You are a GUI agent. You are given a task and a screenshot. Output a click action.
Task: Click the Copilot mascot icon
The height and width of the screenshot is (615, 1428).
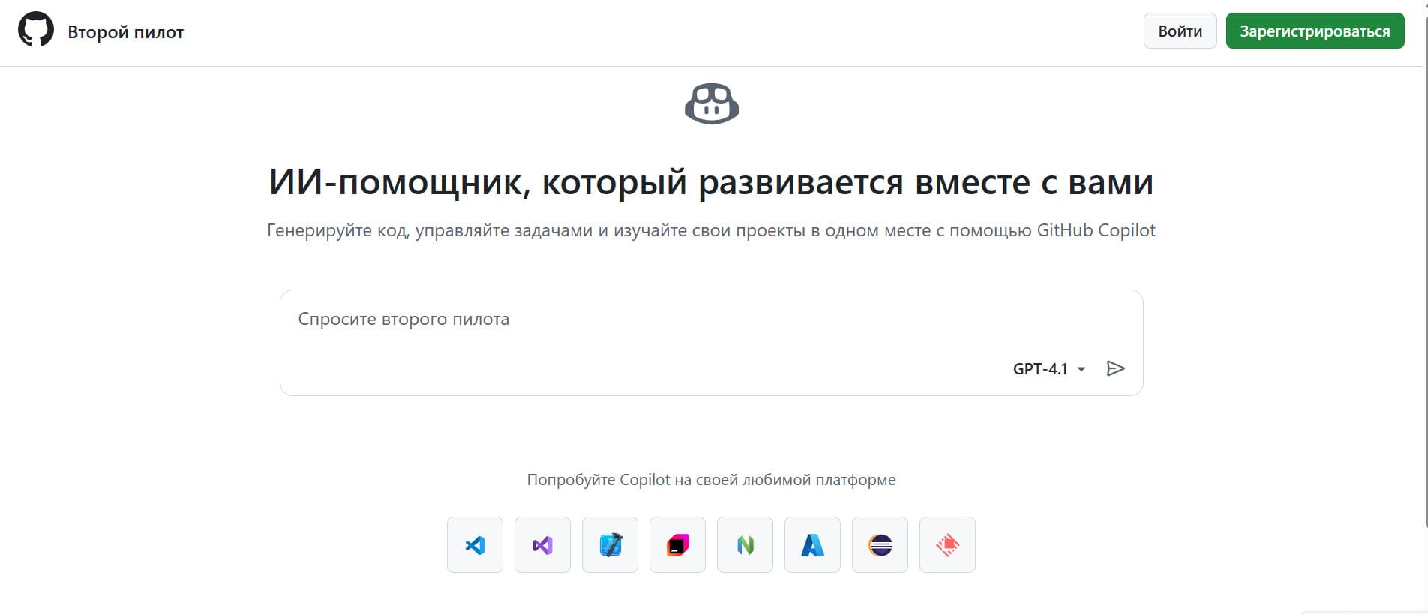coord(712,103)
